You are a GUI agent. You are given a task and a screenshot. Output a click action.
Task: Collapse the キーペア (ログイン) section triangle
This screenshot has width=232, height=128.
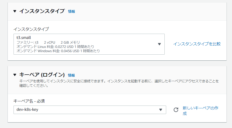point(15,75)
